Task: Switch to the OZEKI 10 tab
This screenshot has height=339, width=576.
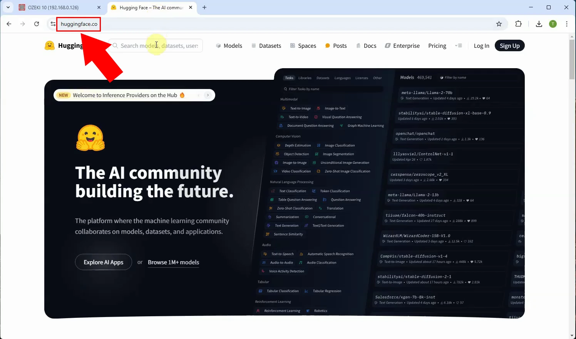Action: click(x=60, y=7)
